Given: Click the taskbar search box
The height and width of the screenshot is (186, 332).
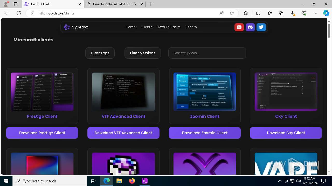Looking at the screenshot, I should click(x=50, y=181).
